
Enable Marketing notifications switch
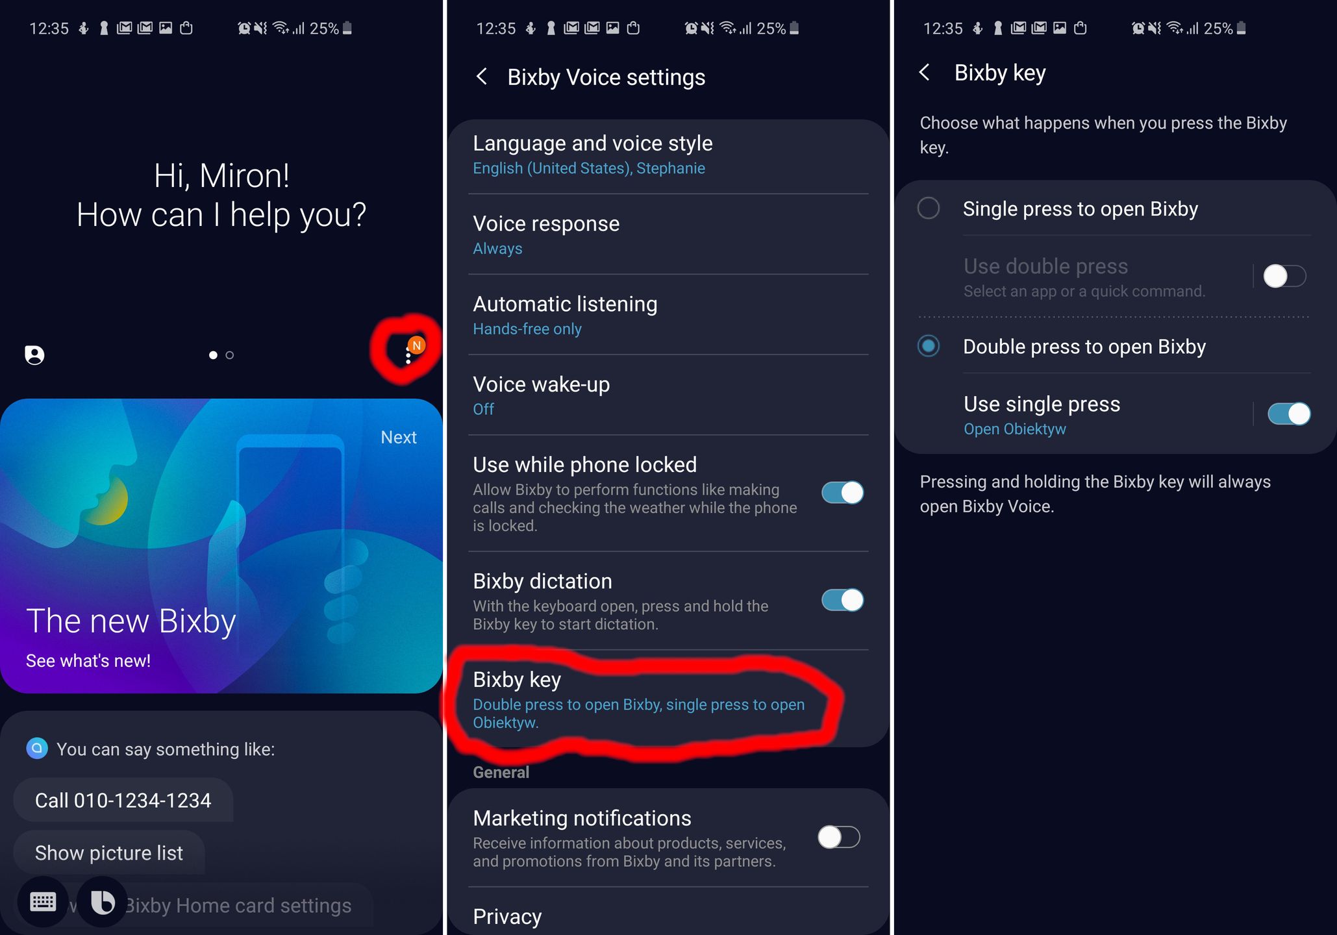839,837
